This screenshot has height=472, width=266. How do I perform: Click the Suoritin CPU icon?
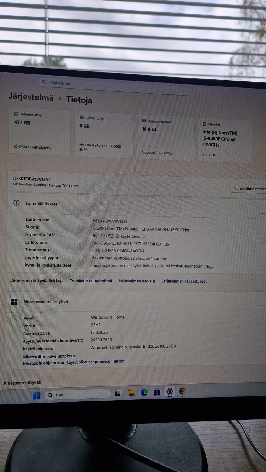[x=204, y=124]
